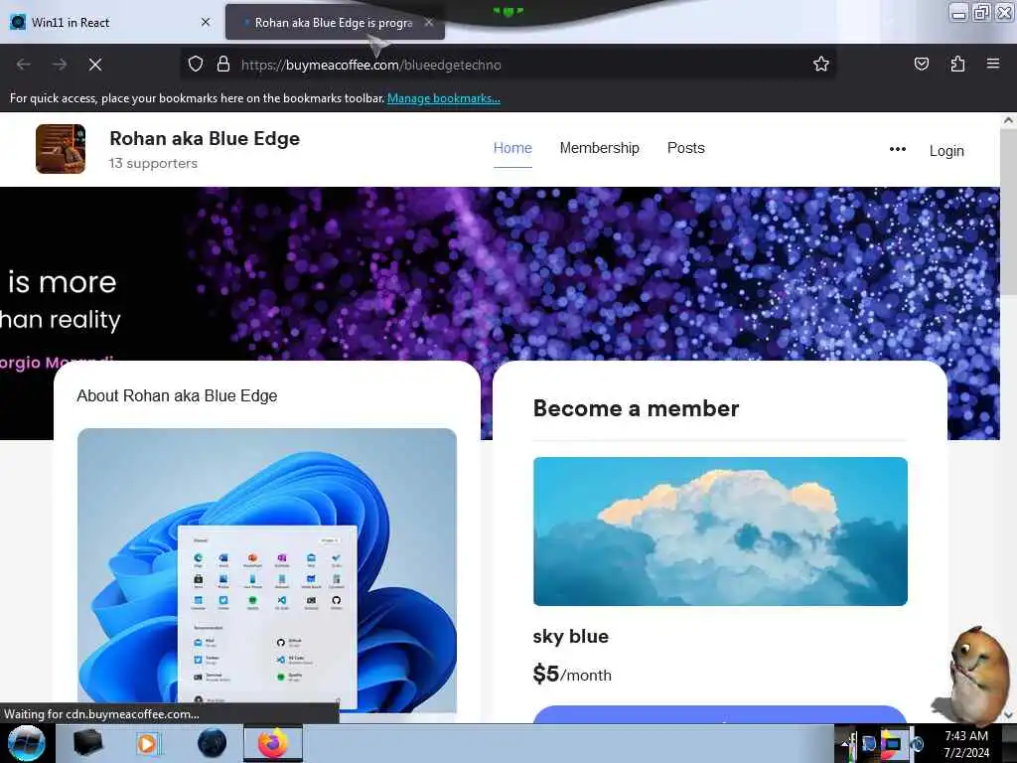This screenshot has width=1017, height=763.
Task: Open the three-dots more options menu
Action: (898, 149)
